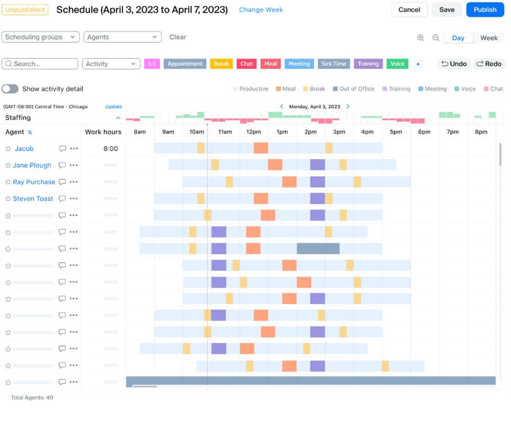This screenshot has height=425, width=511.
Task: Collapse the Staffing section
Action: pos(118,118)
